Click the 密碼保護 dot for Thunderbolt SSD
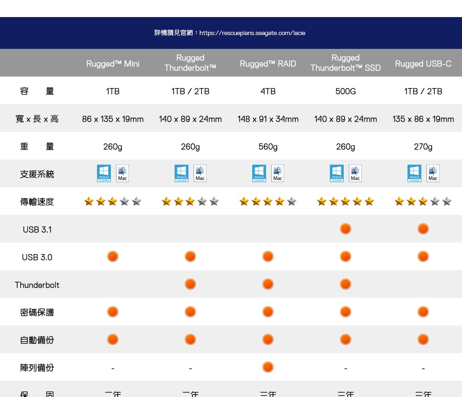462x397 pixels. (346, 312)
